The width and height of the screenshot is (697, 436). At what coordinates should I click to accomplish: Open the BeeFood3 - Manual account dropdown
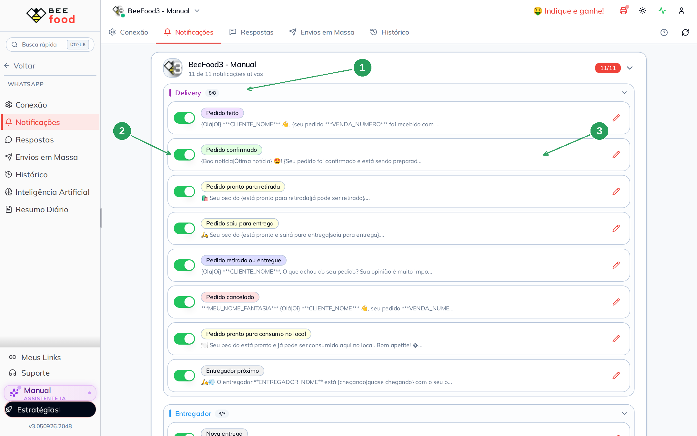pos(157,11)
